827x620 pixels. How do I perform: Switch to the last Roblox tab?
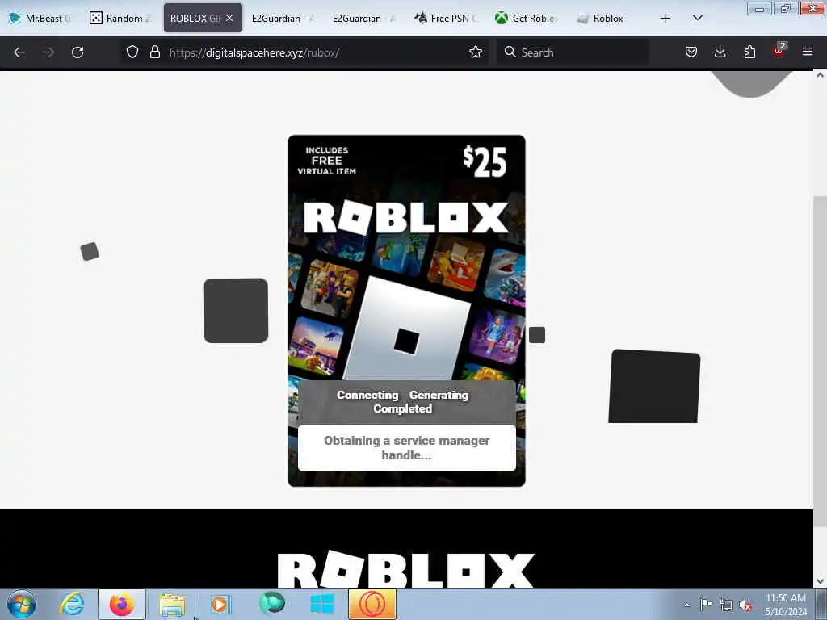(x=607, y=18)
